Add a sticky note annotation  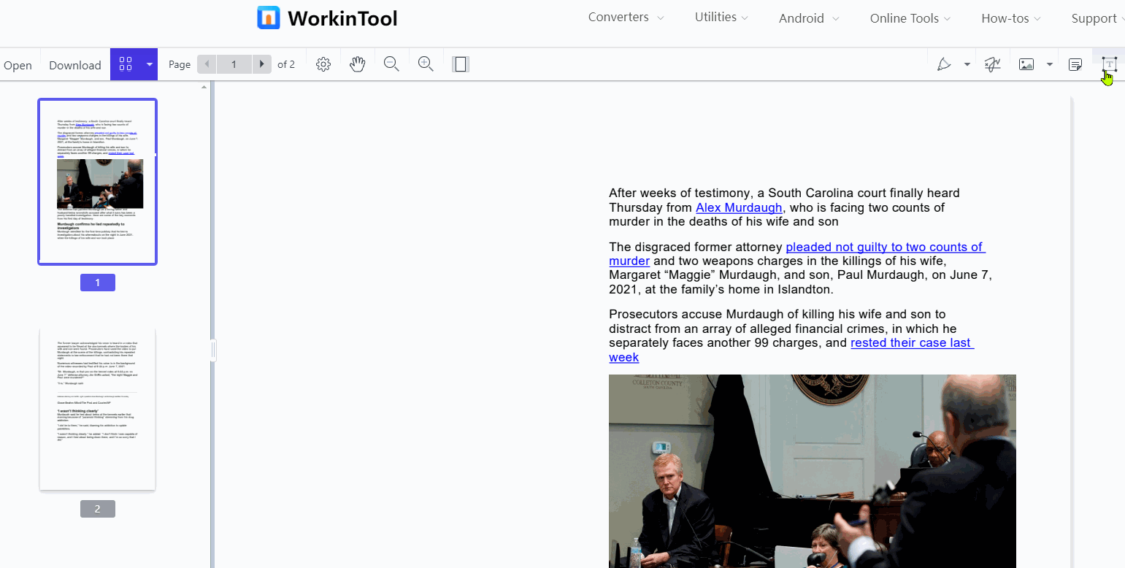tap(1075, 64)
